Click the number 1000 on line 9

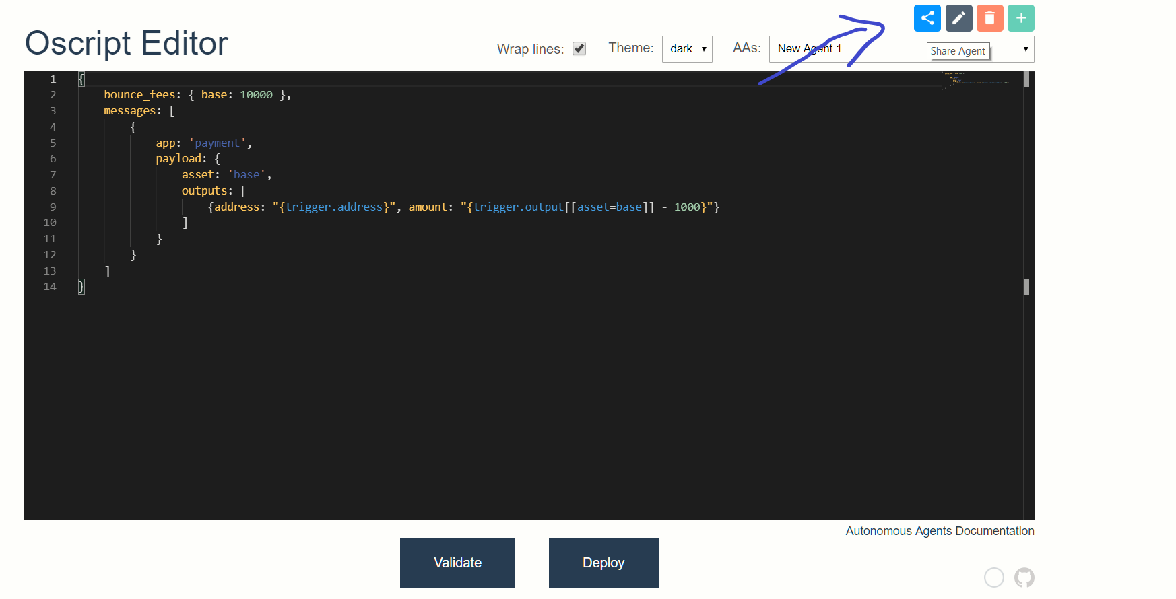[687, 207]
